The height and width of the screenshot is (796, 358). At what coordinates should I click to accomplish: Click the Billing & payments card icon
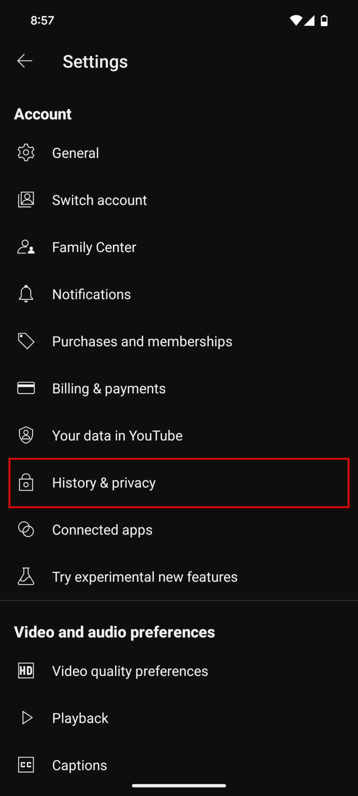(x=25, y=388)
